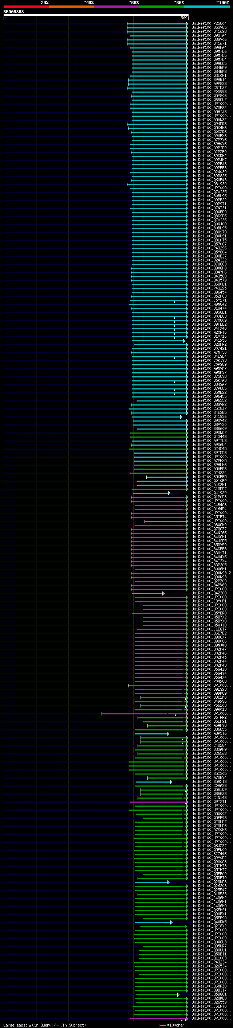Select hit name UniRef100_Q07491
Image resolution: width=233 pixels, height=1028 pixels.
[x=209, y=348]
